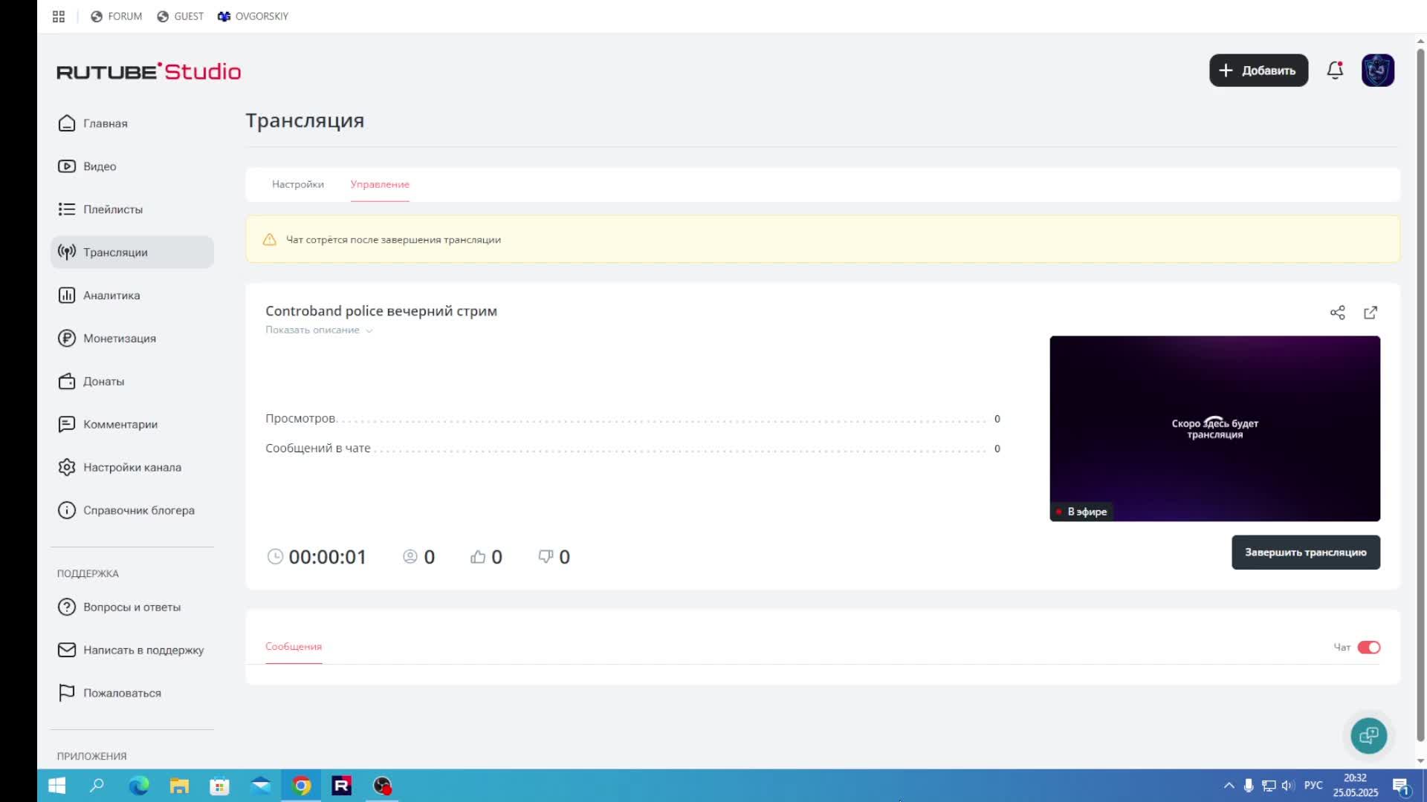Open stream in new window icon
The image size is (1427, 802).
pos(1371,313)
